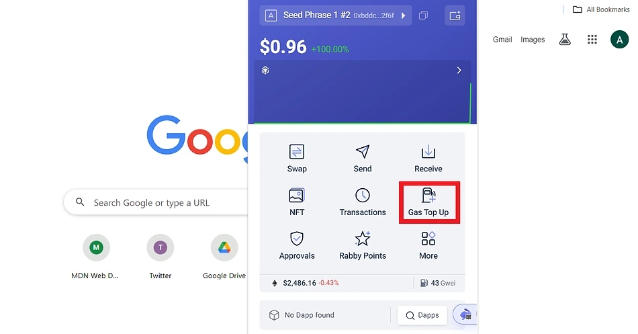Screen dimensions: 638x334
Task: Expand the Seed Phrase 1 #2 account selector
Action: pos(336,15)
